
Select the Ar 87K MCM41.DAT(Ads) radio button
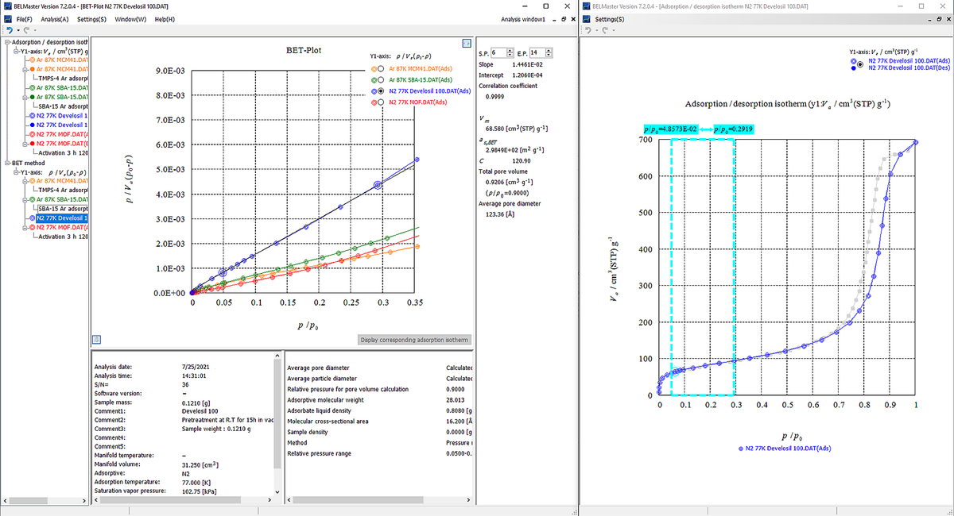point(382,68)
